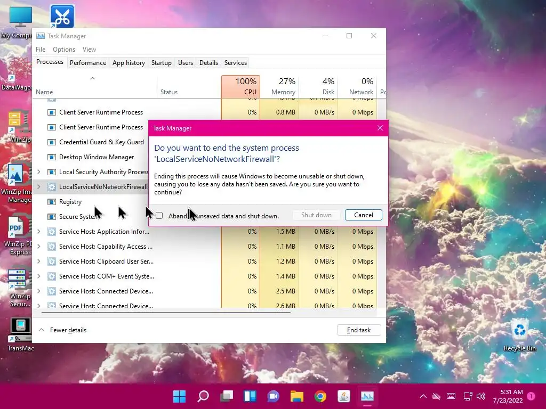Sort by the Disk column header
Image resolution: width=546 pixels, height=409 pixels.
coord(318,86)
